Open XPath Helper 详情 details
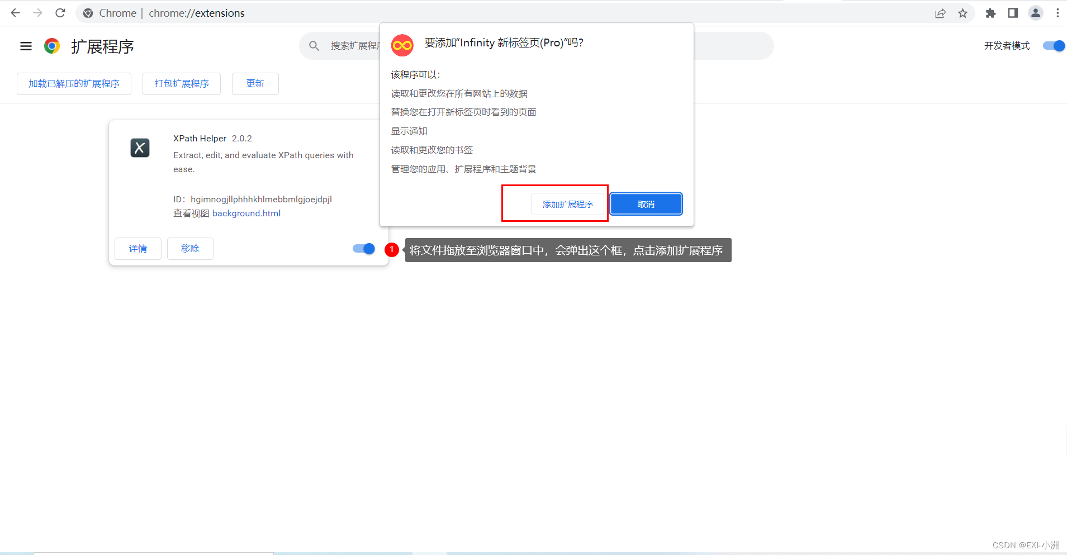The image size is (1067, 555). [138, 249]
